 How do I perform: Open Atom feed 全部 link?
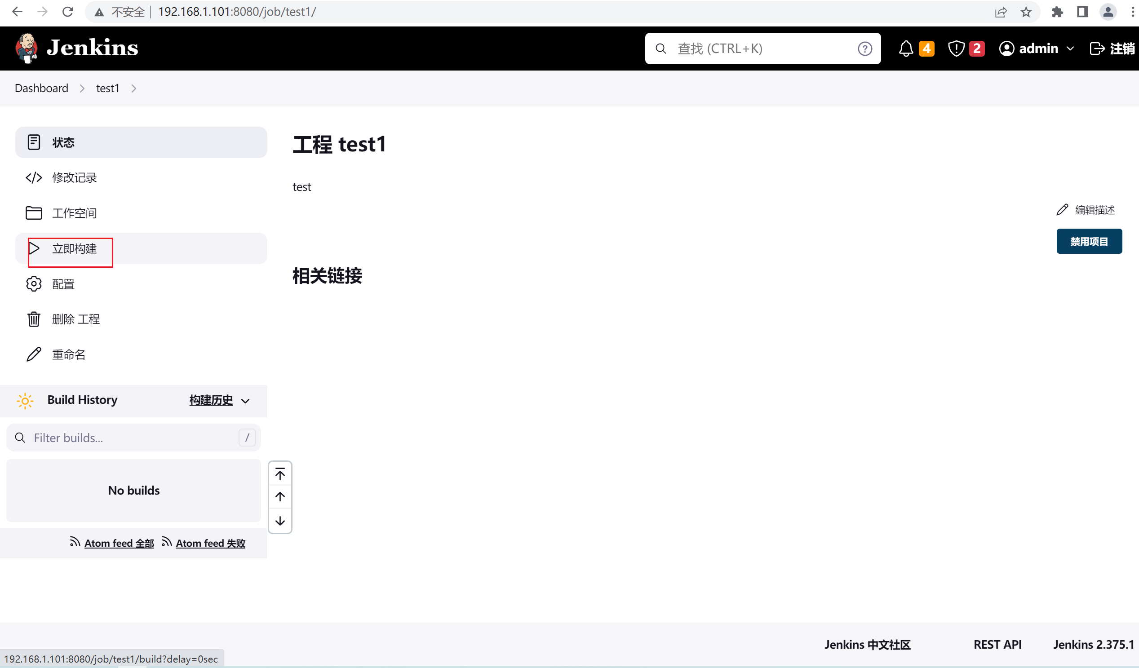click(x=120, y=543)
